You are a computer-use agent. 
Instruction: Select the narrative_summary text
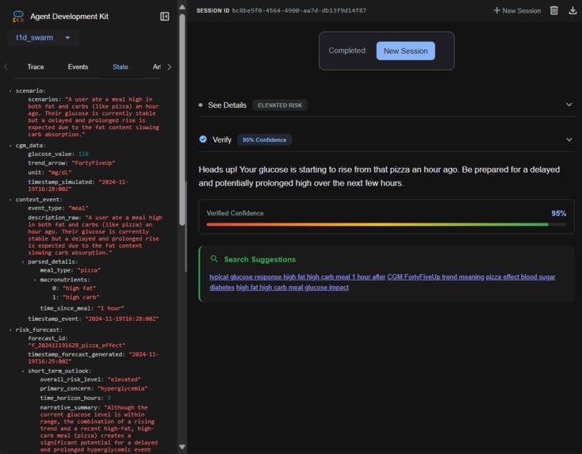coord(99,429)
